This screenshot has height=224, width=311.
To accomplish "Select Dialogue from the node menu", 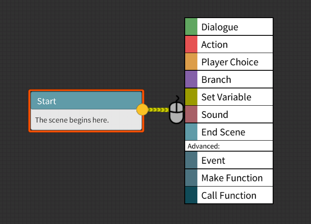I will click(x=235, y=27).
